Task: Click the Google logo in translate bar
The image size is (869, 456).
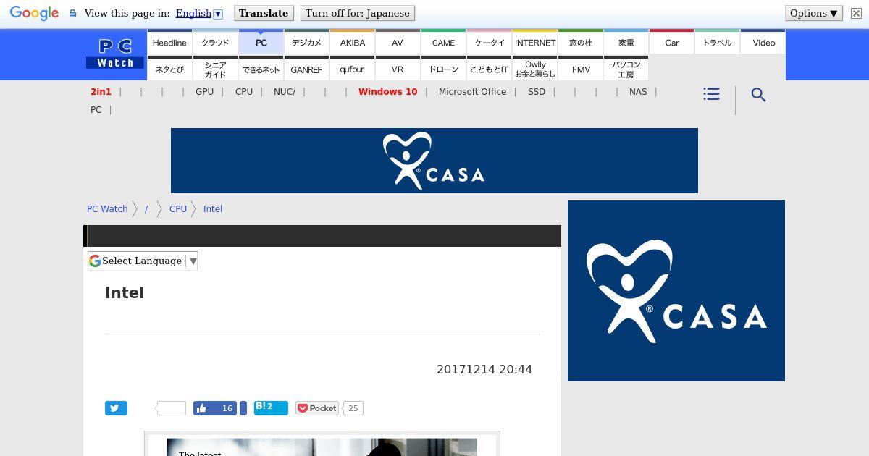Action: coord(34,13)
